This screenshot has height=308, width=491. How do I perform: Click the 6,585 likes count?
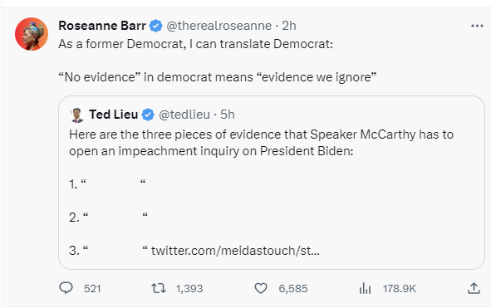[293, 288]
